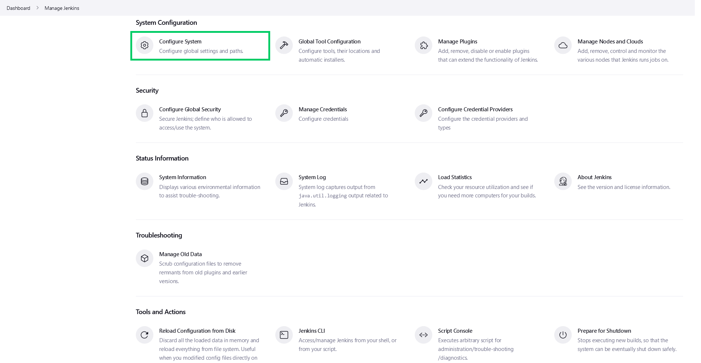This screenshot has height=363, width=701.
Task: Click the System Information database icon
Action: [x=145, y=181]
